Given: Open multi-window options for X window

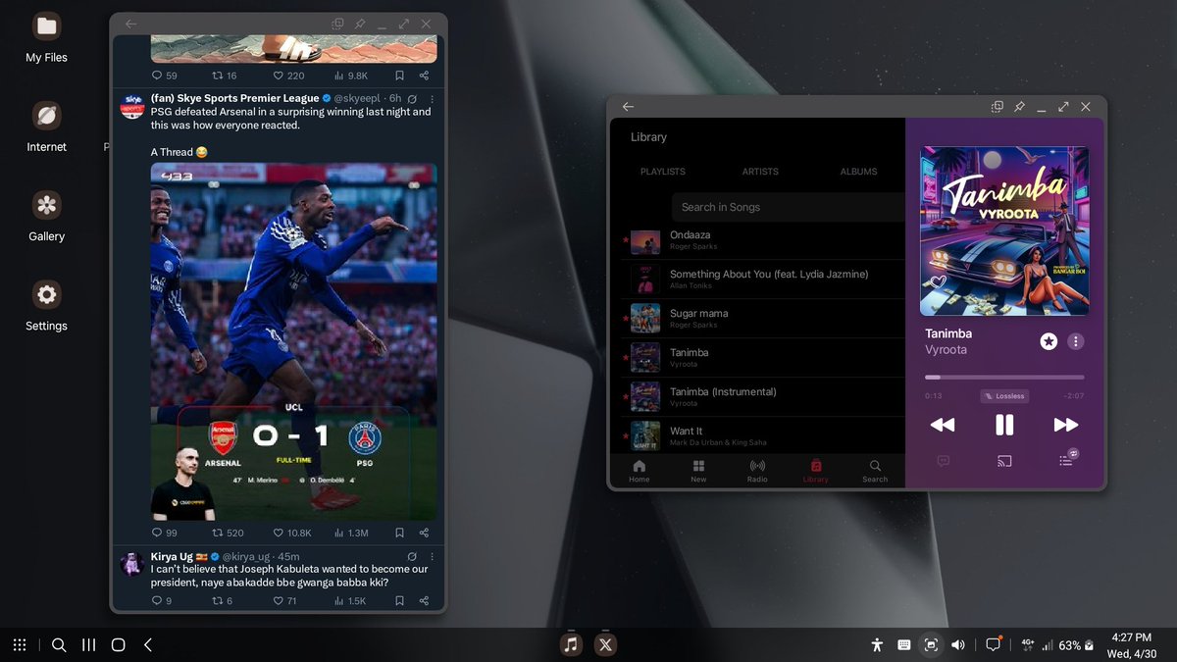Looking at the screenshot, I should pos(337,24).
